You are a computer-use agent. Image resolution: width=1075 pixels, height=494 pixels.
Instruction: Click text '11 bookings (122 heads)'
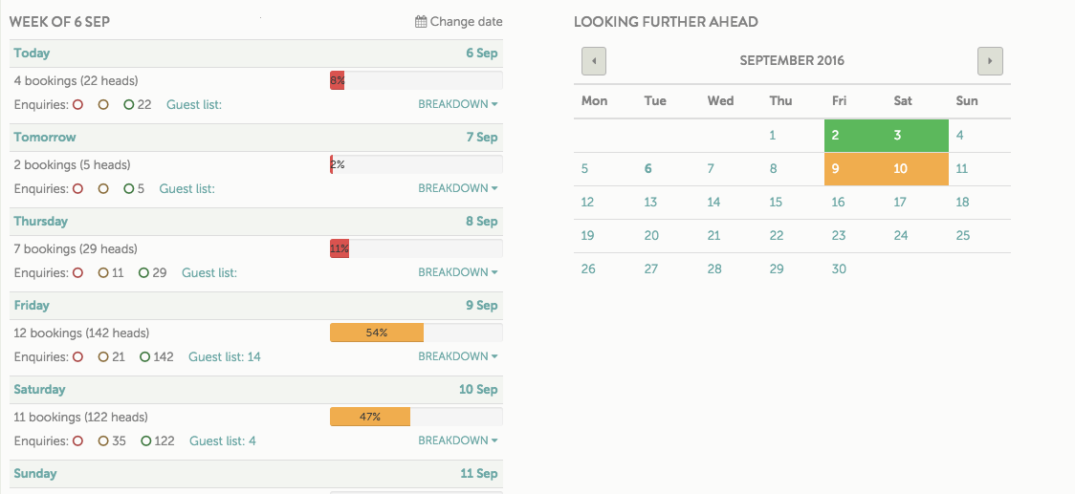pos(81,417)
